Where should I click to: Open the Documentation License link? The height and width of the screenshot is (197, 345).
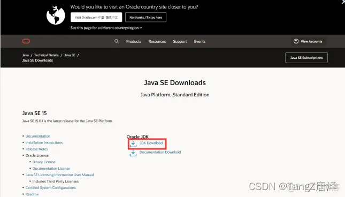[x=51, y=169]
